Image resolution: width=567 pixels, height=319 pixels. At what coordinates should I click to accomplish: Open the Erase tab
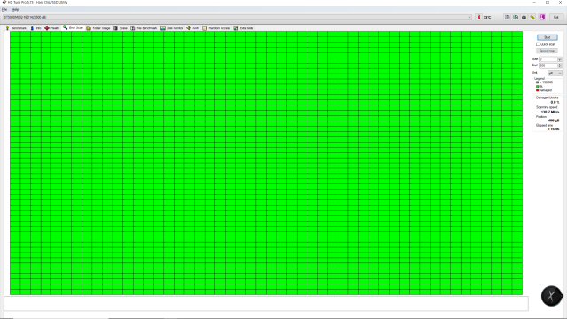(120, 27)
